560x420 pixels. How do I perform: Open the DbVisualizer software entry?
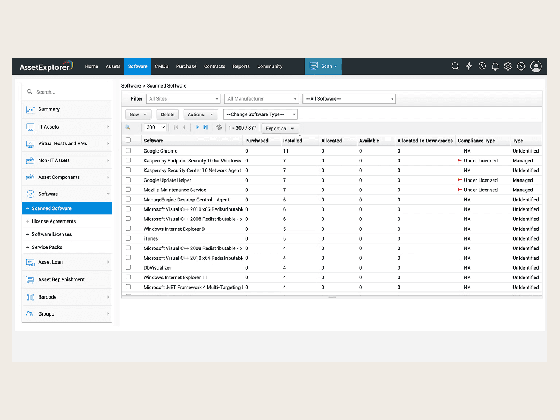[x=157, y=267]
